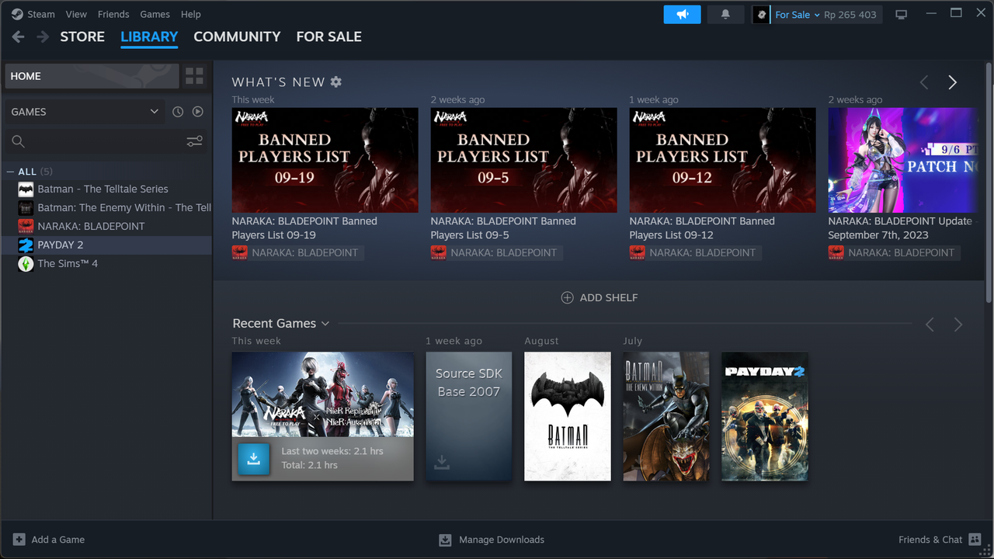Click the Manage Downloads icon

click(x=445, y=540)
